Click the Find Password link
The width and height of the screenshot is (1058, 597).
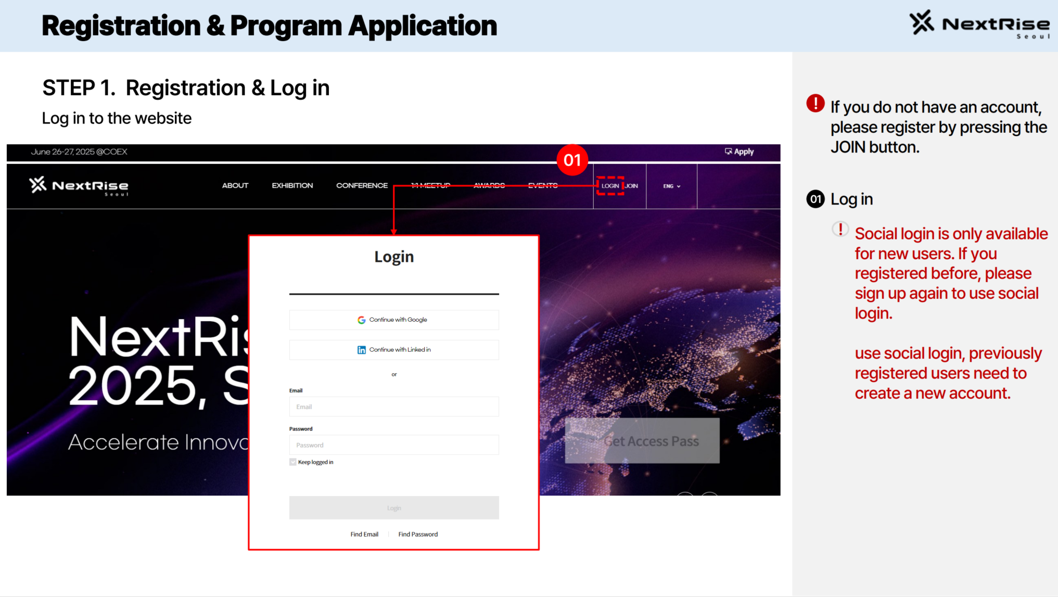point(418,535)
